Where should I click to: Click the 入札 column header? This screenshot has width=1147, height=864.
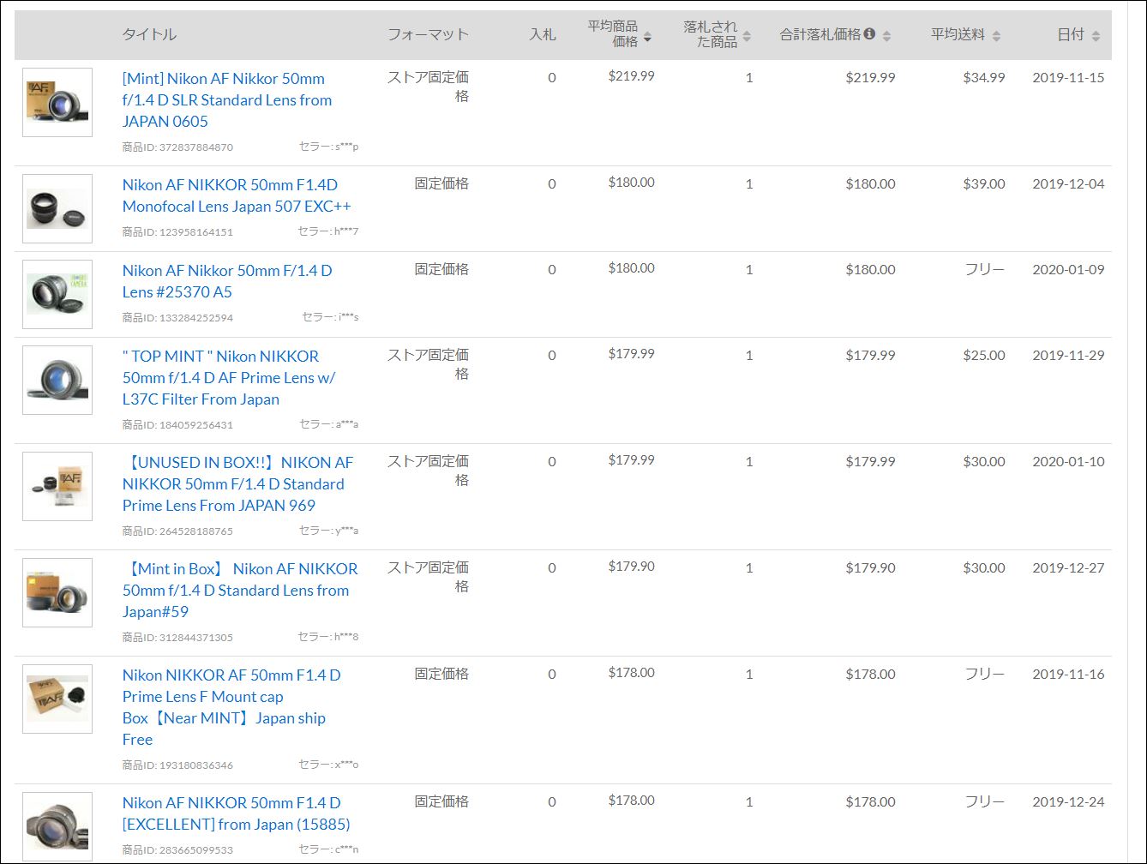pyautogui.click(x=543, y=34)
